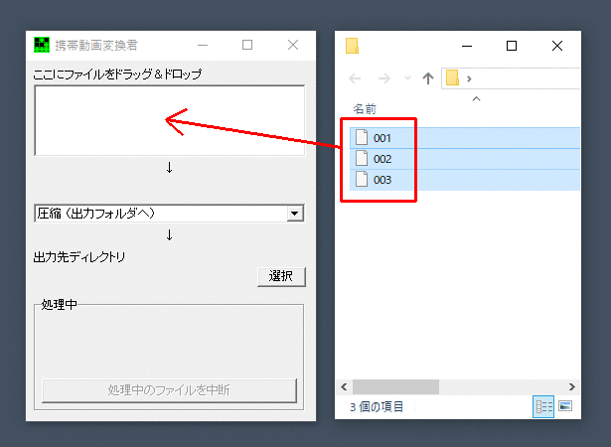Click the file icon of 003

[362, 180]
